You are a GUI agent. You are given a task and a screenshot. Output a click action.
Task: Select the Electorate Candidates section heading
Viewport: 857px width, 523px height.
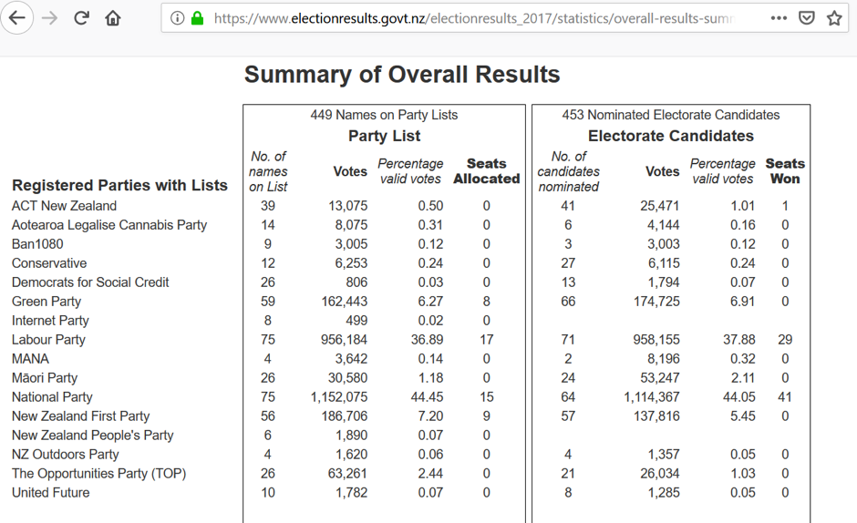coord(671,136)
